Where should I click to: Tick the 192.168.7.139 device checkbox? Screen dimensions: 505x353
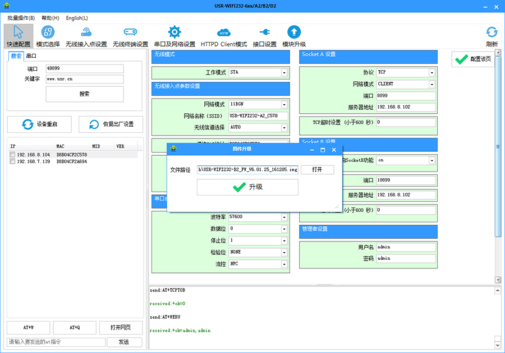click(12, 161)
